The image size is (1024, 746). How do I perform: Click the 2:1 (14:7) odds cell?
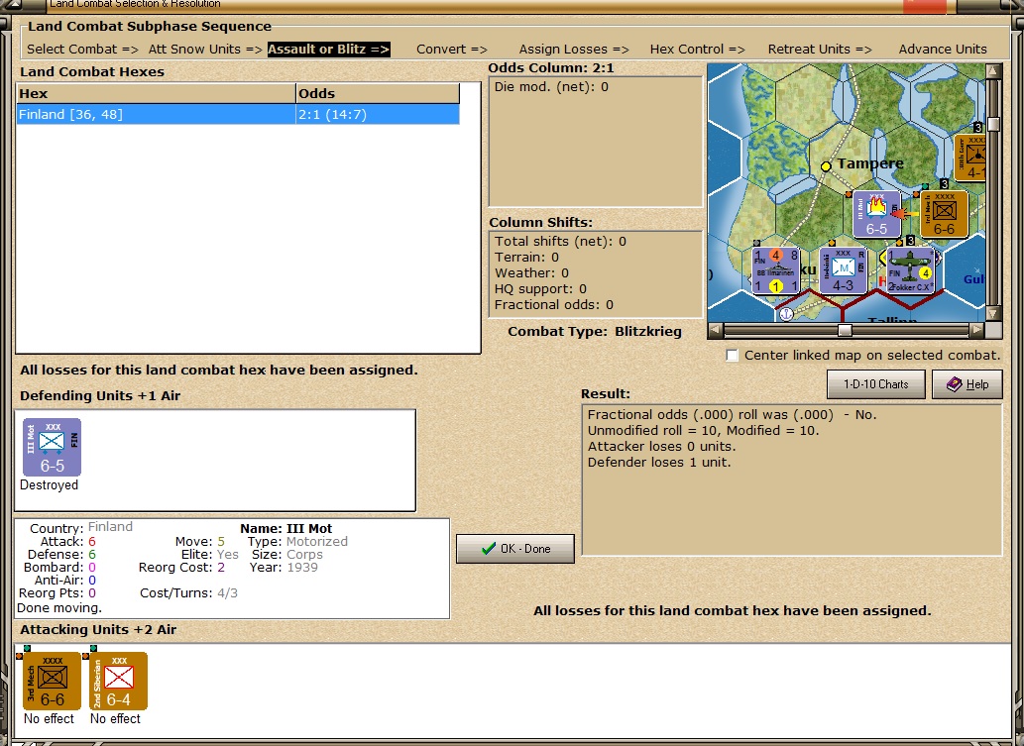[378, 114]
